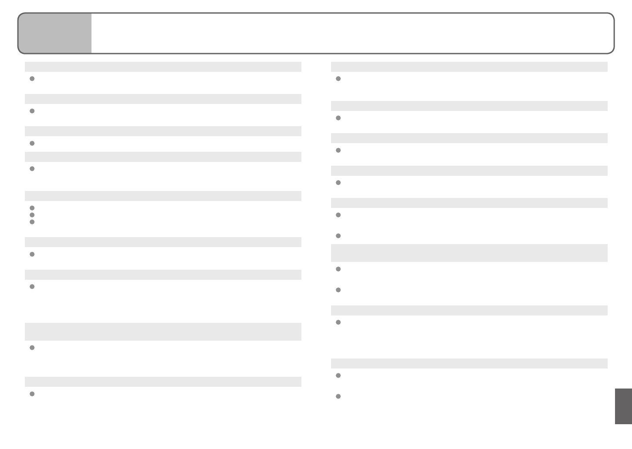Click the gray square in the header box

tap(55, 34)
